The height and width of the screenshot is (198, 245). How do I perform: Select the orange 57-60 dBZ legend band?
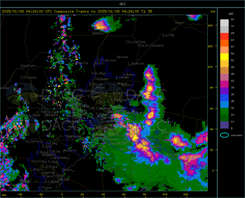224,43
